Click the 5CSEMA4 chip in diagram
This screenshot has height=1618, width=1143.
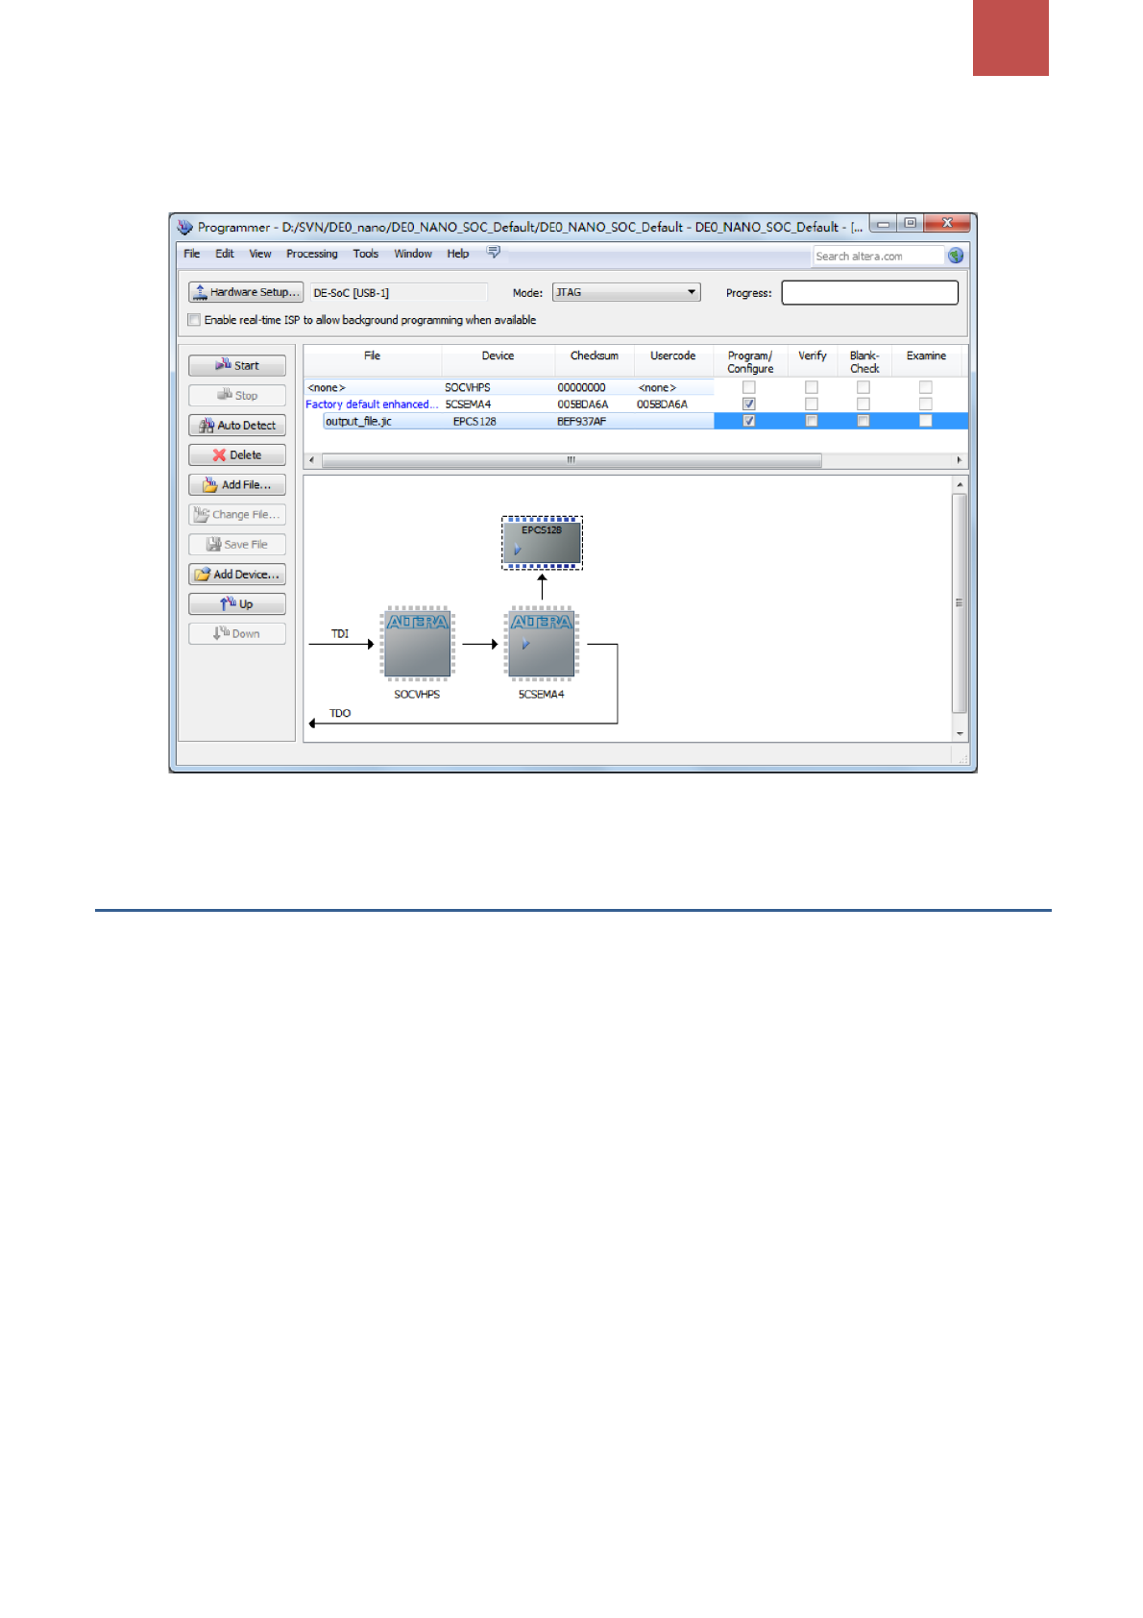[x=542, y=644]
